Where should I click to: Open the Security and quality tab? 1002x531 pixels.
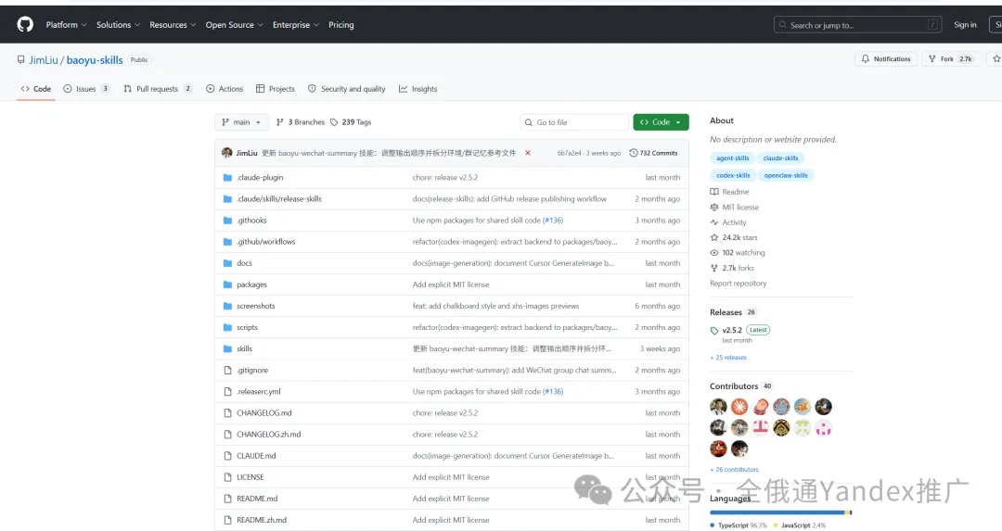tap(346, 89)
